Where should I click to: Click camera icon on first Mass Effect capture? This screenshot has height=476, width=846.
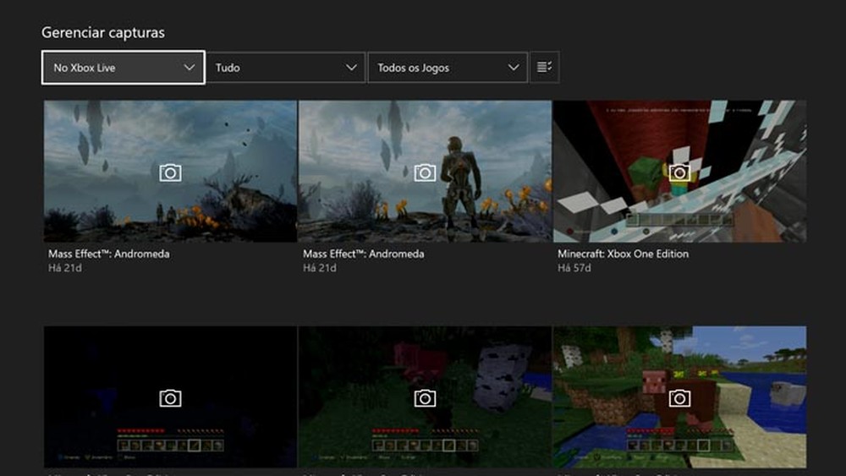pyautogui.click(x=171, y=173)
